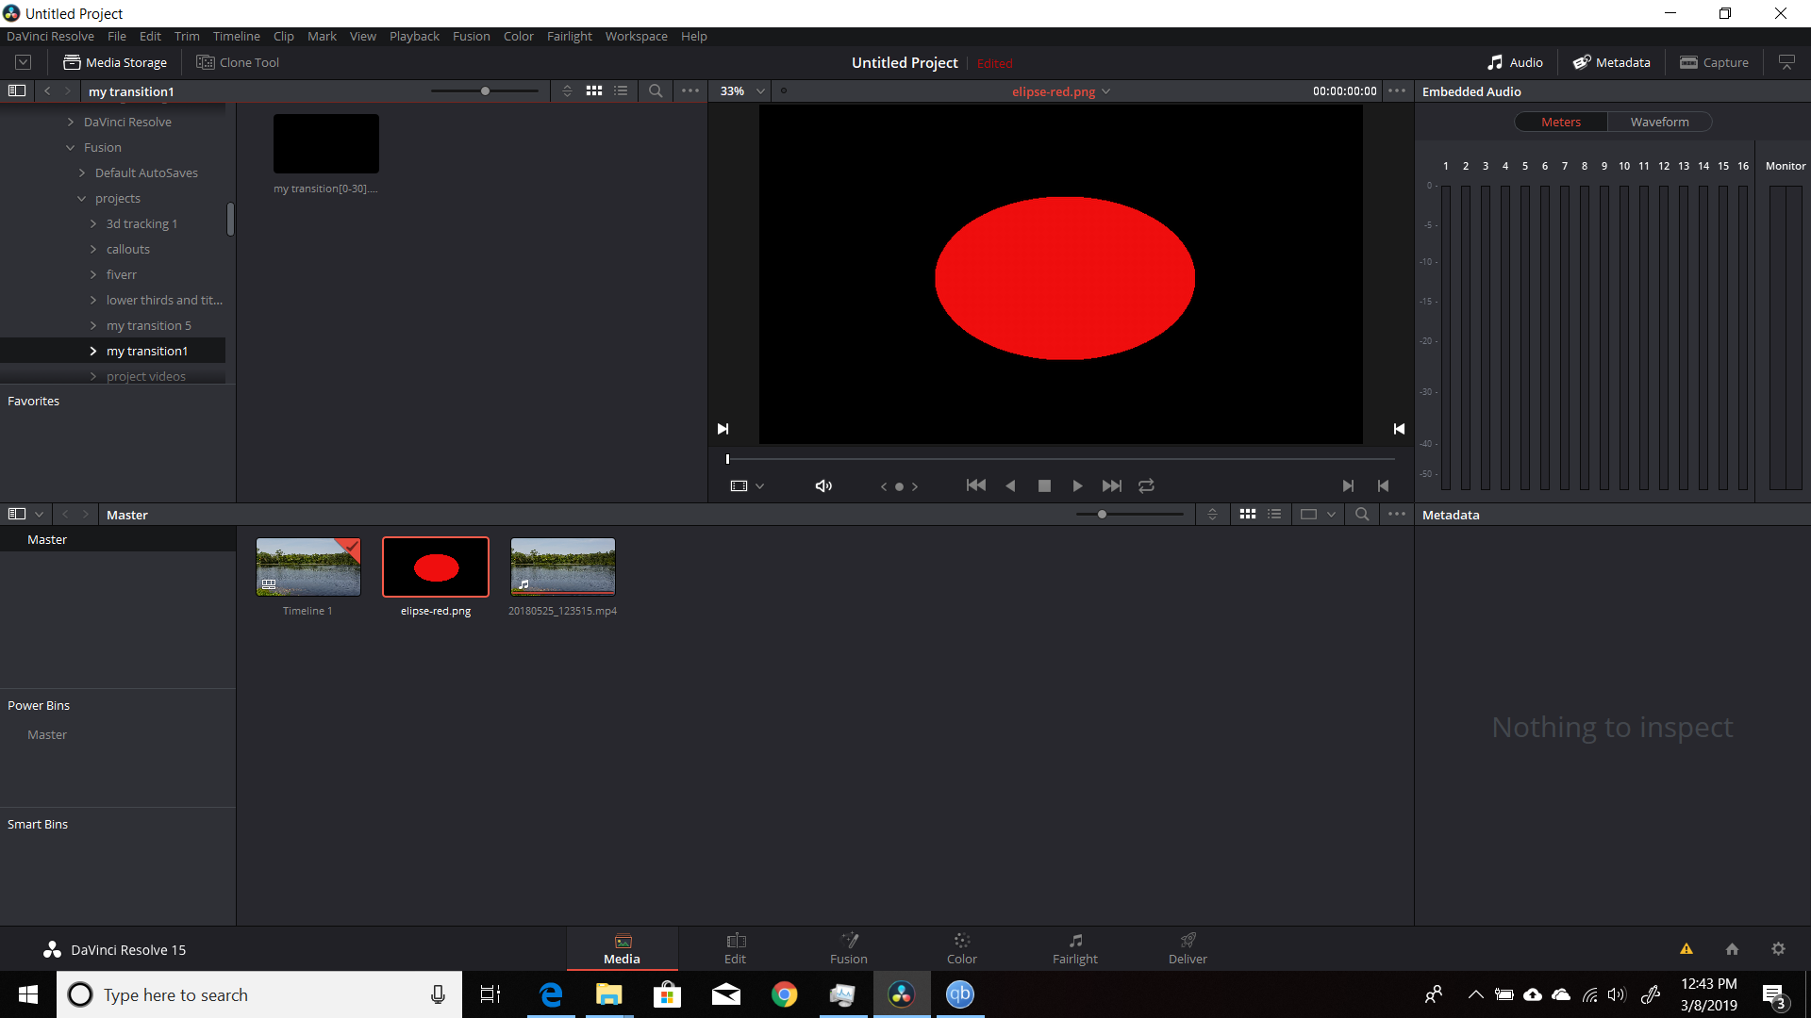The height and width of the screenshot is (1018, 1811).
Task: Adjust media storage thumbnail size slider
Action: coord(485,91)
